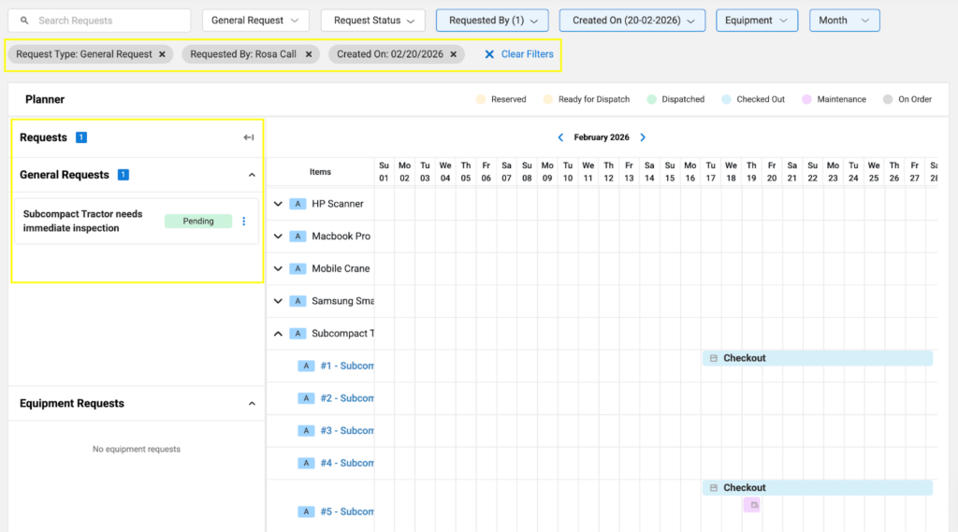Collapse the Subcompact Tractor item group
This screenshot has width=958, height=532.
[278, 334]
